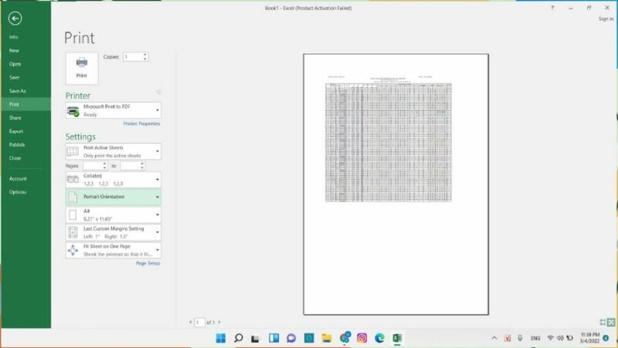This screenshot has height=348, width=618.
Task: Click the blue square taskbar app icon
Action: coord(308,338)
